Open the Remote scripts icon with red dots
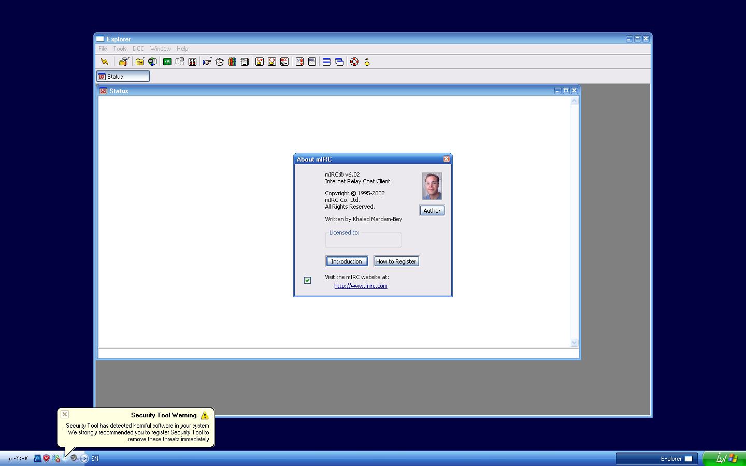 (x=192, y=62)
